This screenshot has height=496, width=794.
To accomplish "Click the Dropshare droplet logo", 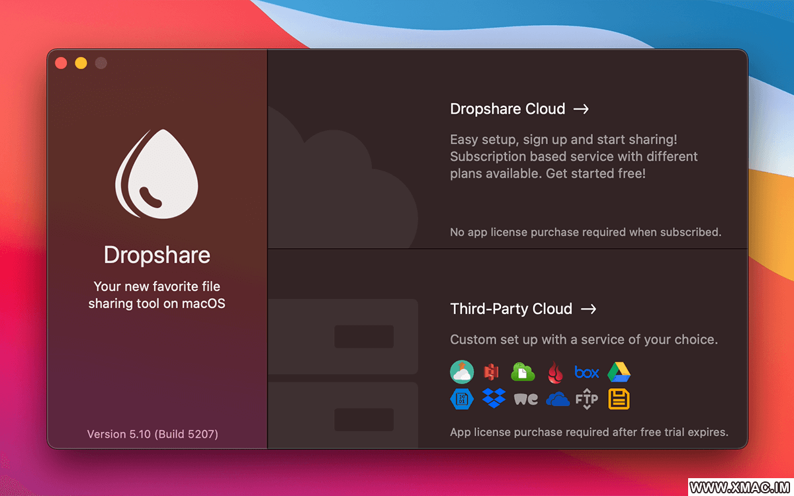I will pos(156,175).
